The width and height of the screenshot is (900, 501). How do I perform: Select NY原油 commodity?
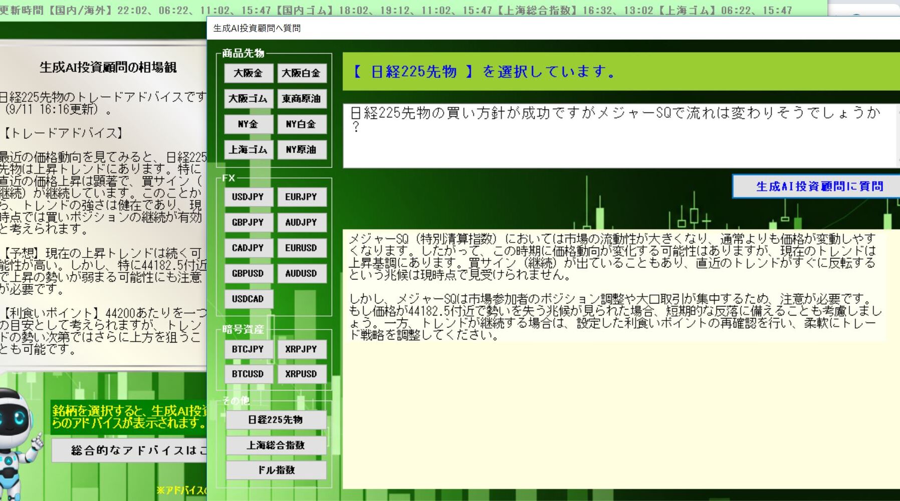point(302,150)
